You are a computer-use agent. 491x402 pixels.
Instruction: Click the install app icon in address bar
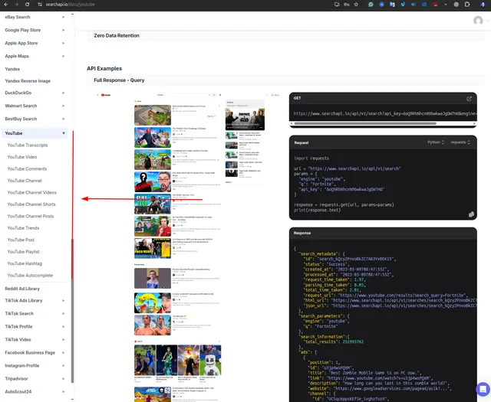pos(337,5)
